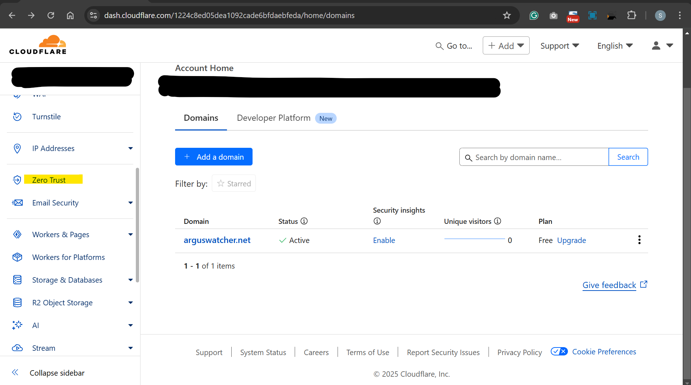Click the Storage & Databases icon
Image resolution: width=691 pixels, height=385 pixels.
[17, 280]
